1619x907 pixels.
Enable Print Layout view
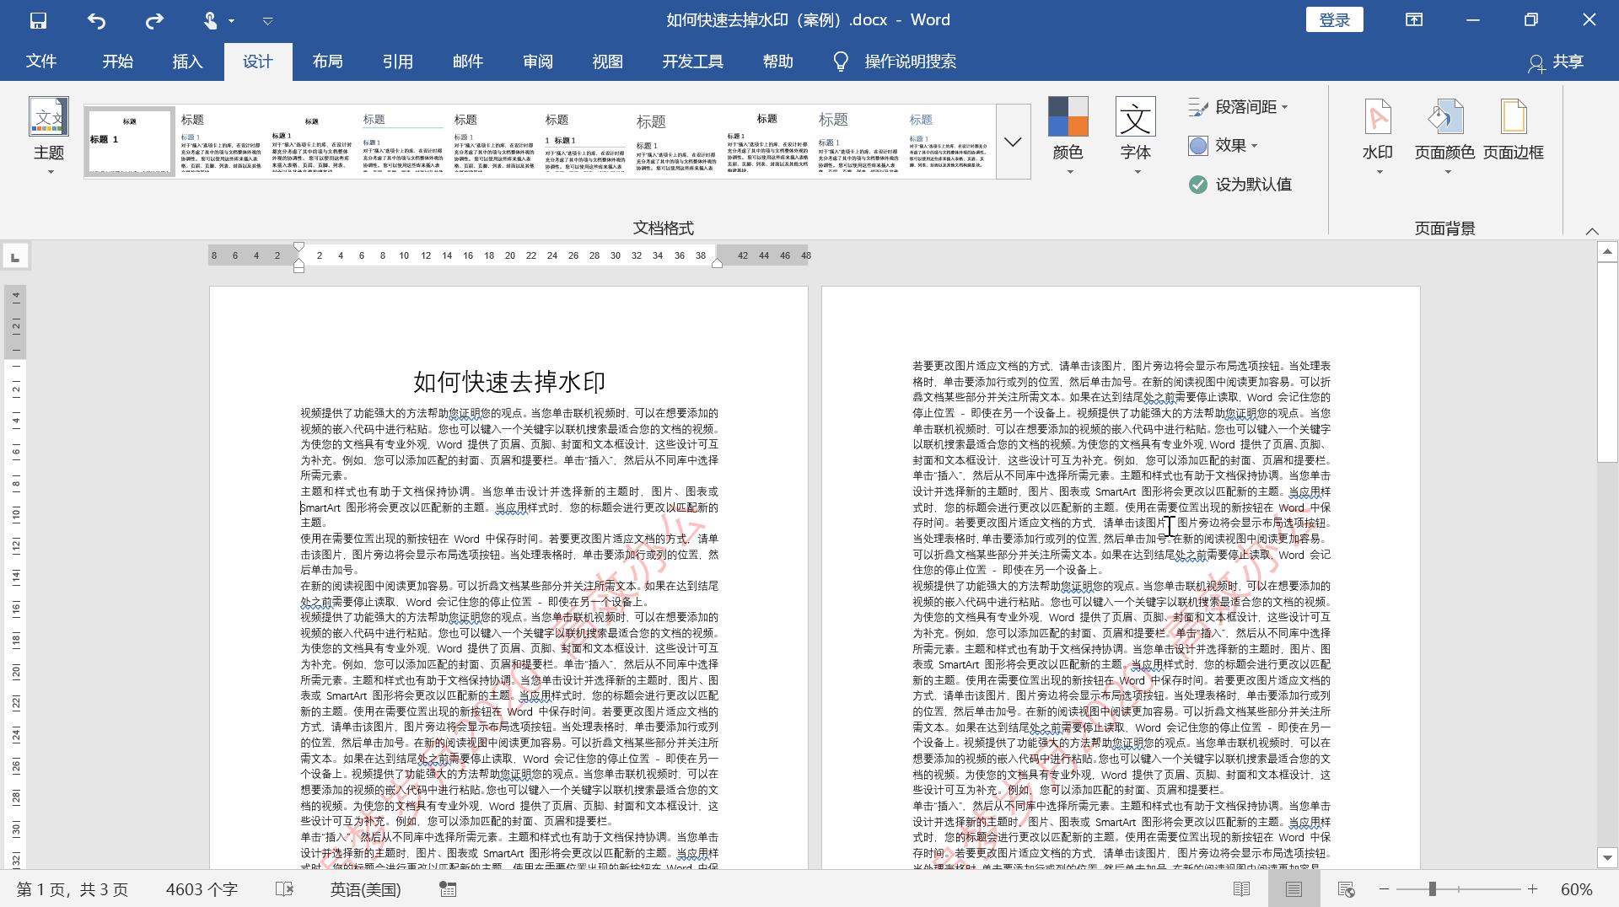1295,888
